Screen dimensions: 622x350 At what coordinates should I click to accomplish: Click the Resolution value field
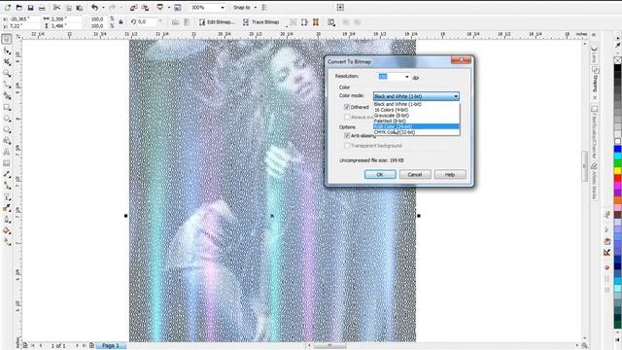(x=391, y=77)
